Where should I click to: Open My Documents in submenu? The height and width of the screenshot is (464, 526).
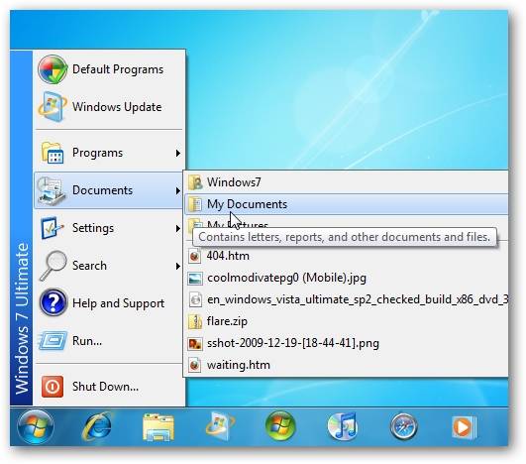[346, 204]
